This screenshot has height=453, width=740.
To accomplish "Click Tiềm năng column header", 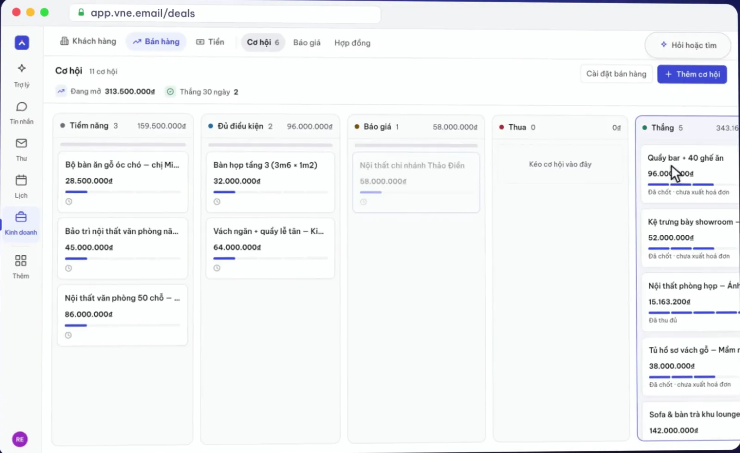I will pos(123,126).
